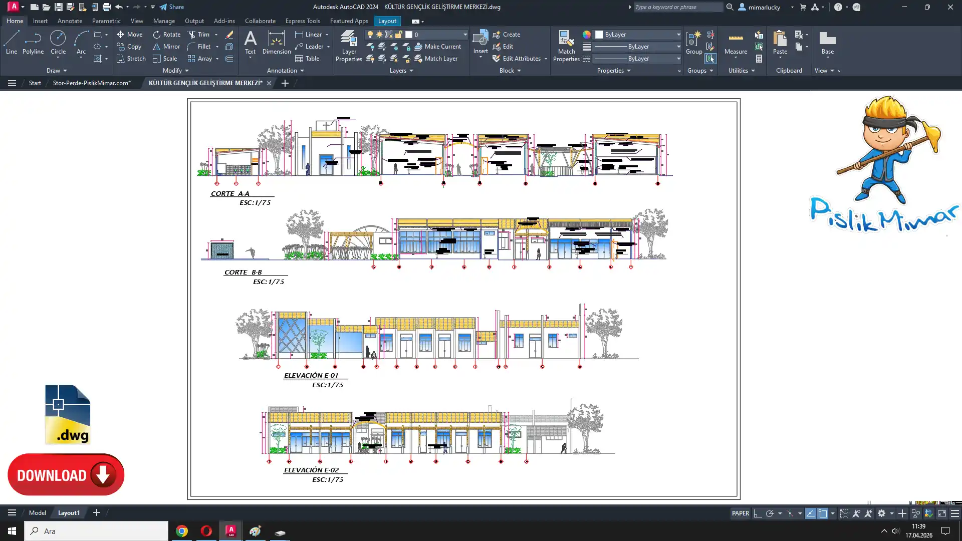Open the layer name dropdown showing 0

pyautogui.click(x=465, y=35)
